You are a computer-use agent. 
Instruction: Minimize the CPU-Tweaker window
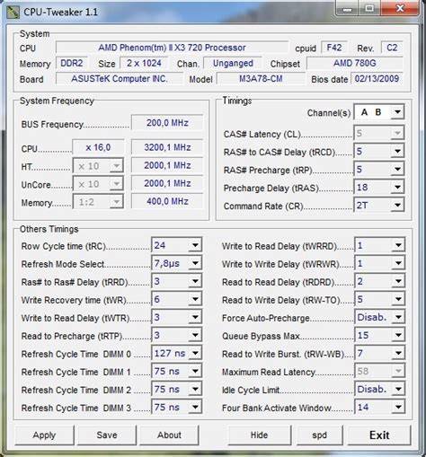click(x=347, y=8)
